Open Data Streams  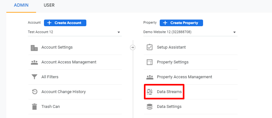point(191,92)
